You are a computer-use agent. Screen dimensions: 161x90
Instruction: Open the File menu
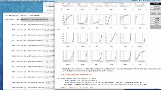pyautogui.click(x=11, y=0)
